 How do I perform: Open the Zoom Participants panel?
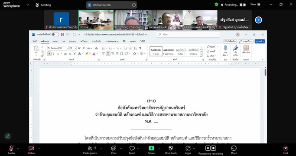tap(90, 150)
